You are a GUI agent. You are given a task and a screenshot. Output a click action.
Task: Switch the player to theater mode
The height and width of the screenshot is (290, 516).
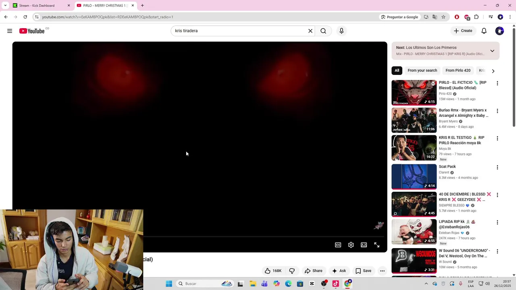click(x=364, y=245)
